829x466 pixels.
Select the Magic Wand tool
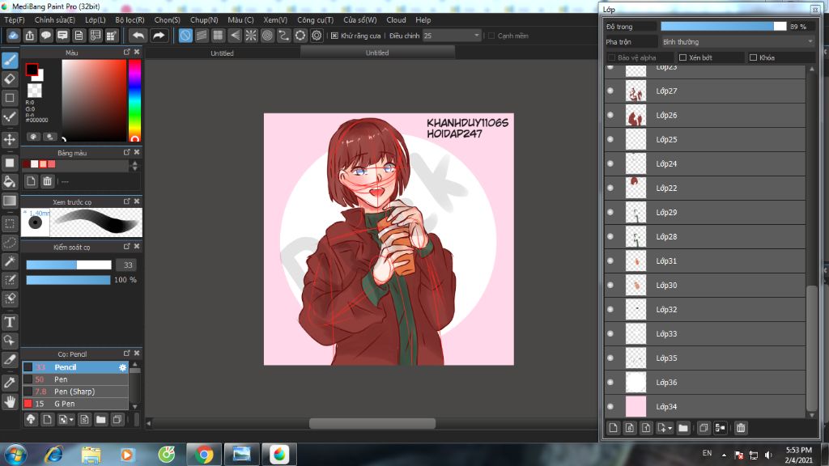[x=10, y=261]
